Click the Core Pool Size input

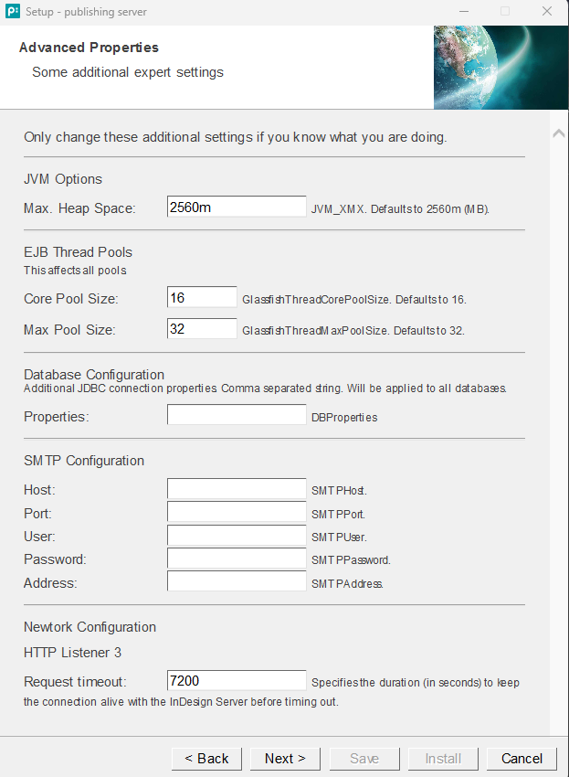tap(202, 298)
